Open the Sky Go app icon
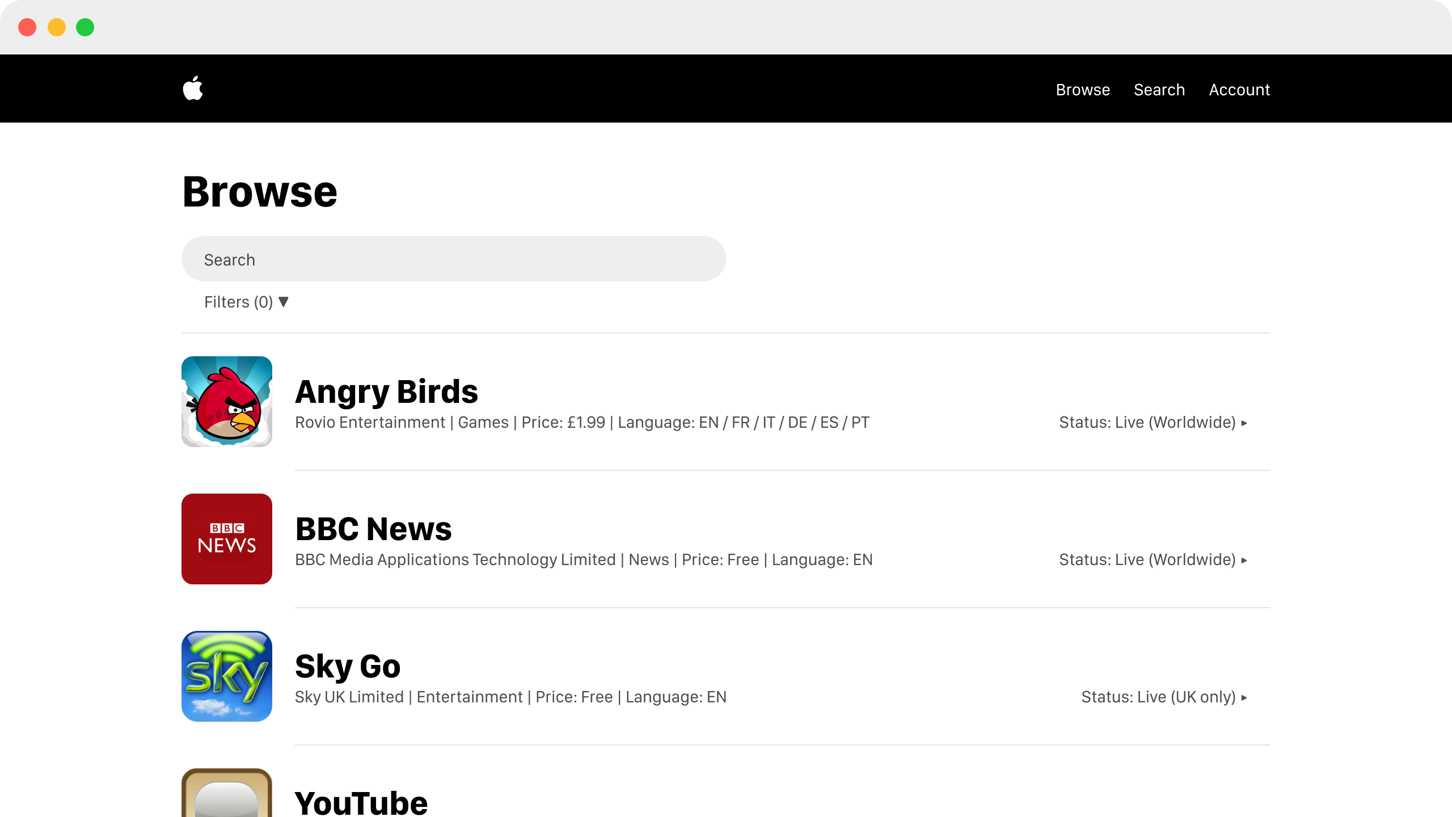The width and height of the screenshot is (1452, 817). click(x=227, y=676)
